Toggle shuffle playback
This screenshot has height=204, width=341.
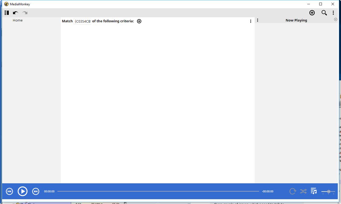(303, 191)
